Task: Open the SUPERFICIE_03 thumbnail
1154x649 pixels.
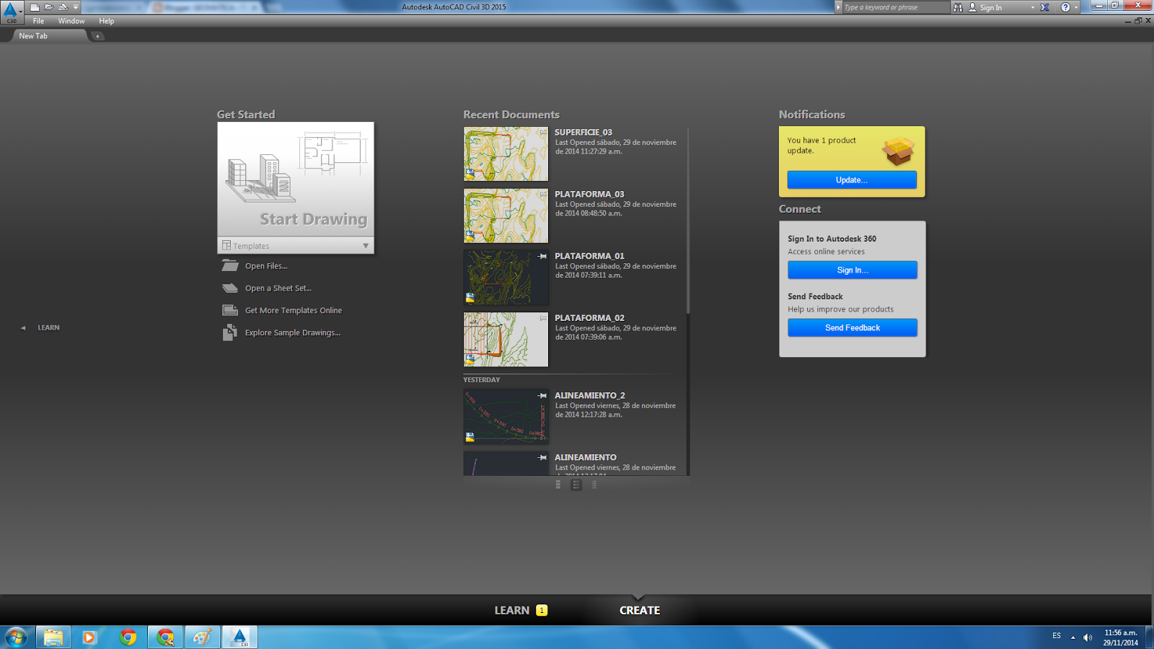Action: click(506, 154)
